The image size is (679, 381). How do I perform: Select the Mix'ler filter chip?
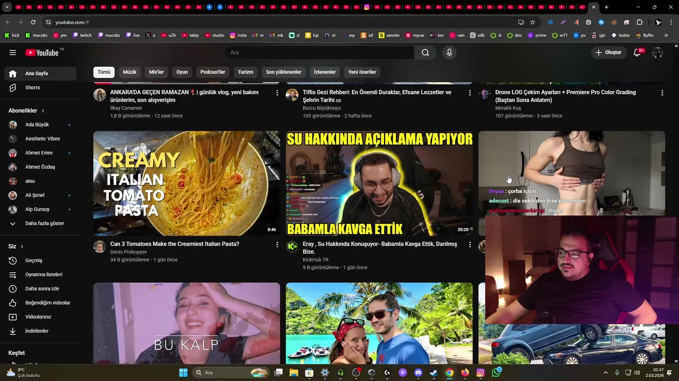point(156,72)
